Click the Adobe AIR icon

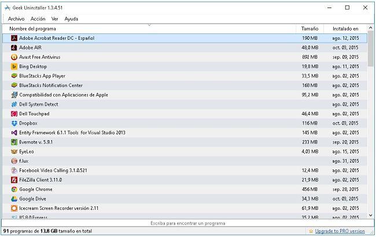point(14,48)
